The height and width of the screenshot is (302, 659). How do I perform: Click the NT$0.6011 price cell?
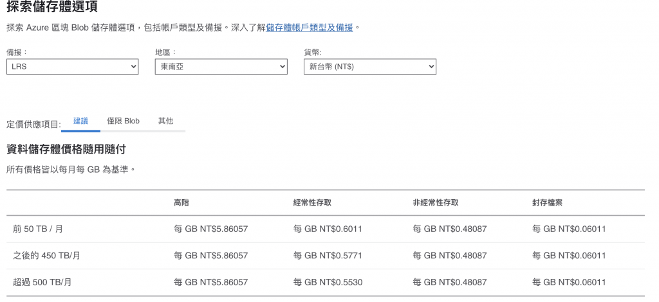(328, 229)
